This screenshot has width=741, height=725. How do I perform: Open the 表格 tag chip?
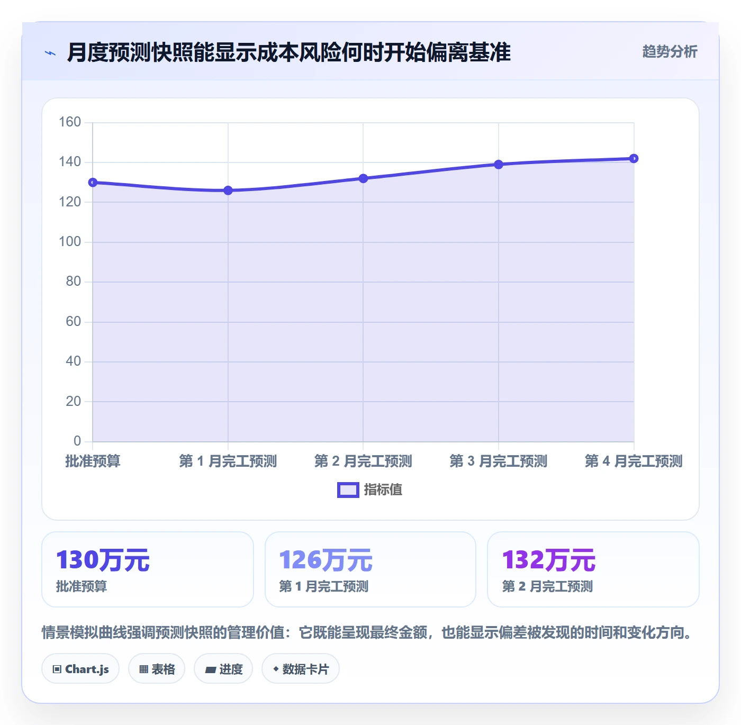(x=157, y=669)
